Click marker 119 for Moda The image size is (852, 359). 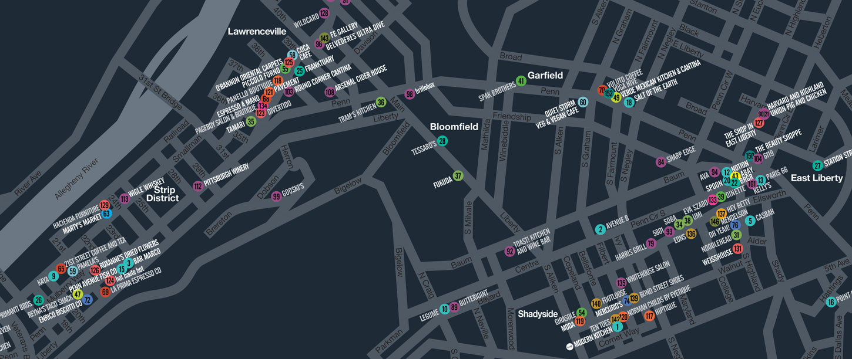coord(580,321)
